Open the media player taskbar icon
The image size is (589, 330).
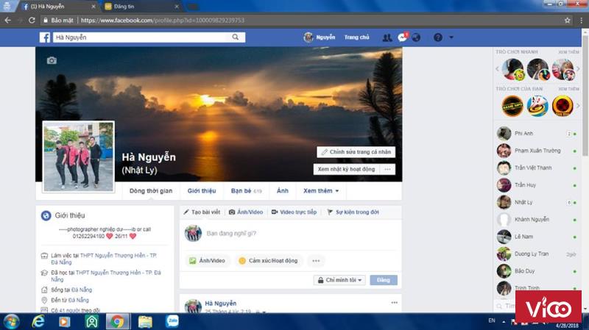(x=65, y=322)
